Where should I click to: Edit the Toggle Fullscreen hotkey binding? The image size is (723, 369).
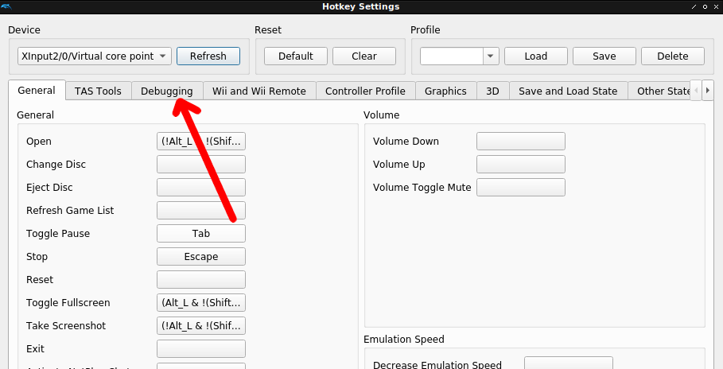click(x=201, y=302)
